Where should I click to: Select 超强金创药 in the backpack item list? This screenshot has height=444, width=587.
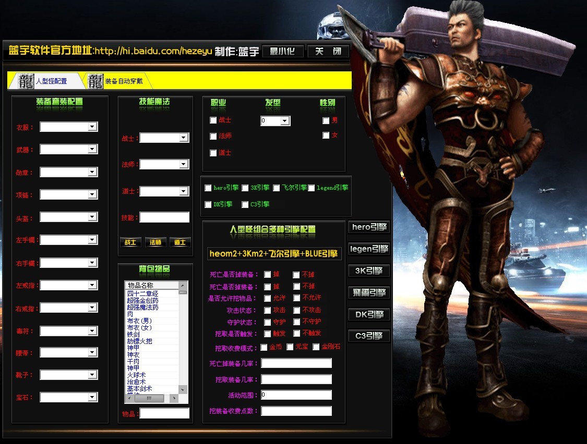click(142, 301)
